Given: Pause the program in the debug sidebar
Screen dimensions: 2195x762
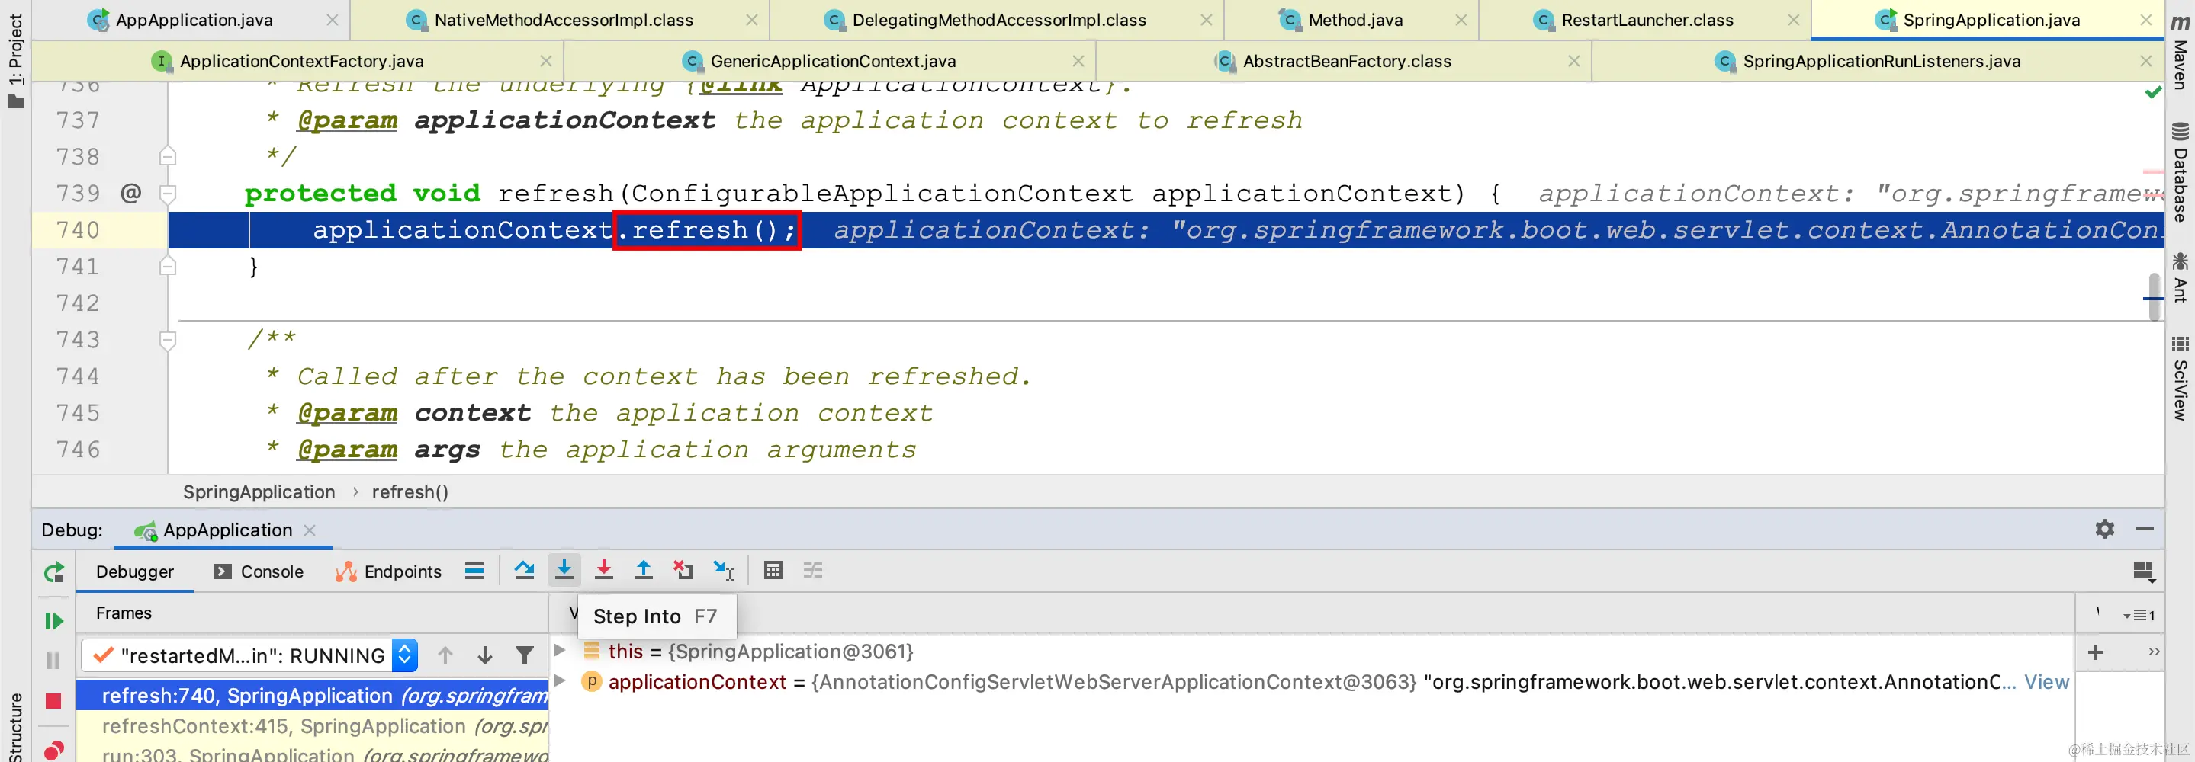Looking at the screenshot, I should [x=53, y=660].
